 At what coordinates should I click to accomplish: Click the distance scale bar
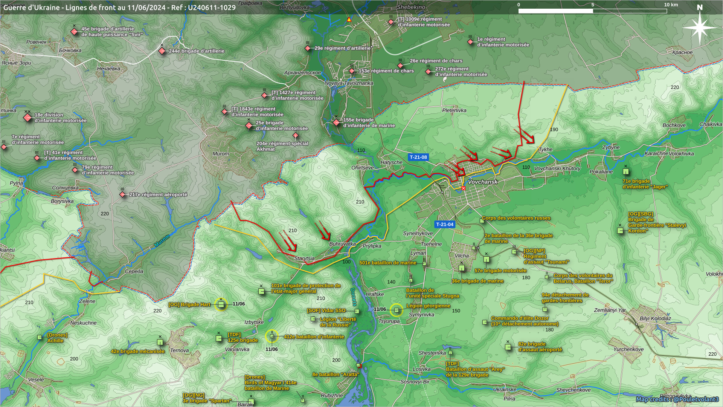592,11
